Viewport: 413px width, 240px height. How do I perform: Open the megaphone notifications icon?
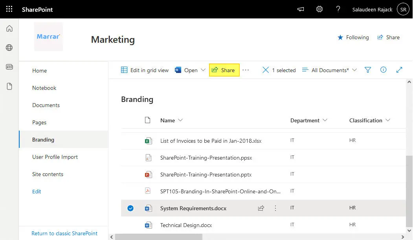pos(301,9)
